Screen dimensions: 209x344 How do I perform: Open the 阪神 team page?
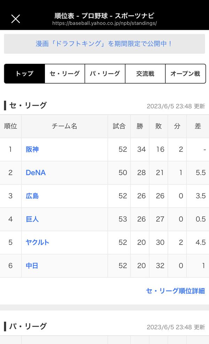[32, 149]
